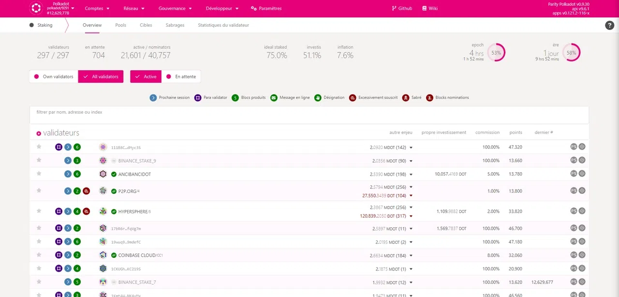Open Subscan icon for COINBASE CLOUD row
The image size is (619, 297).
(x=582, y=254)
